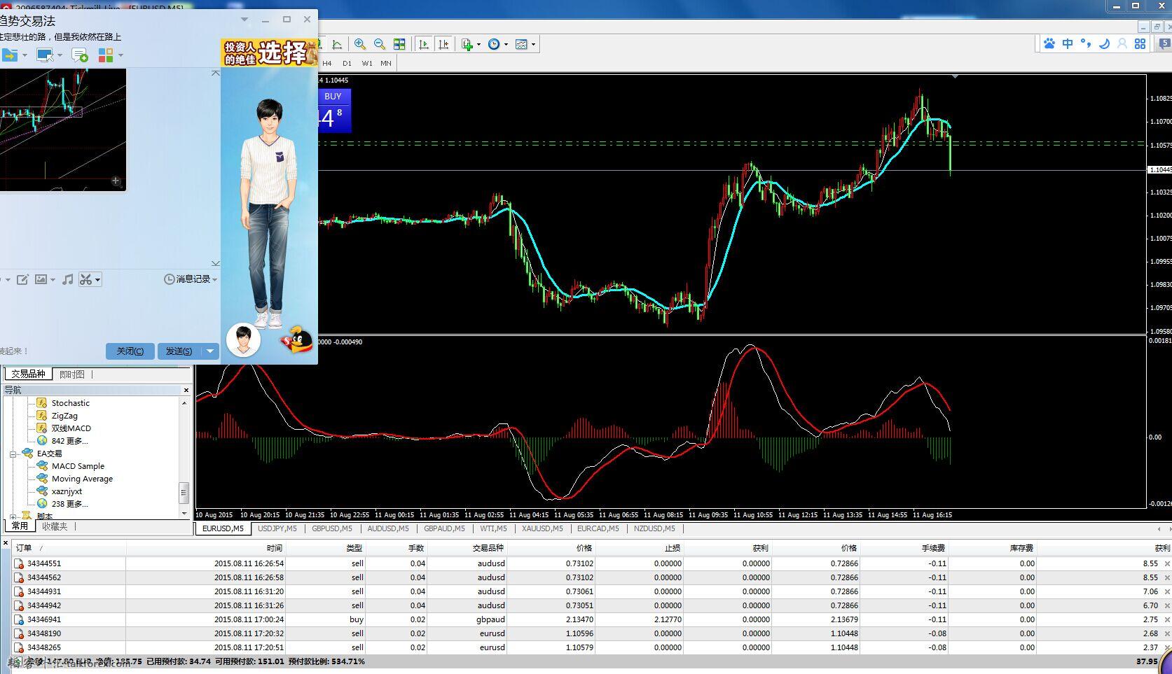Click QQ edit/handwriting pencil icon
The width and height of the screenshot is (1172, 674).
[22, 279]
